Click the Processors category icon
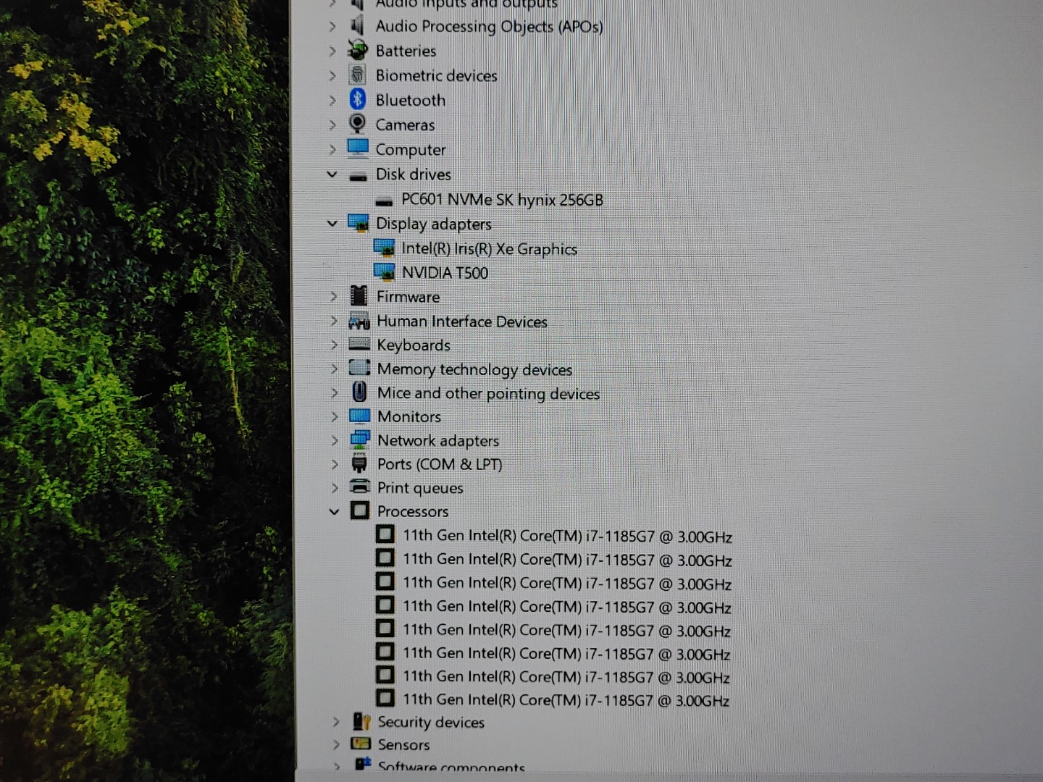The image size is (1043, 782). click(x=360, y=510)
